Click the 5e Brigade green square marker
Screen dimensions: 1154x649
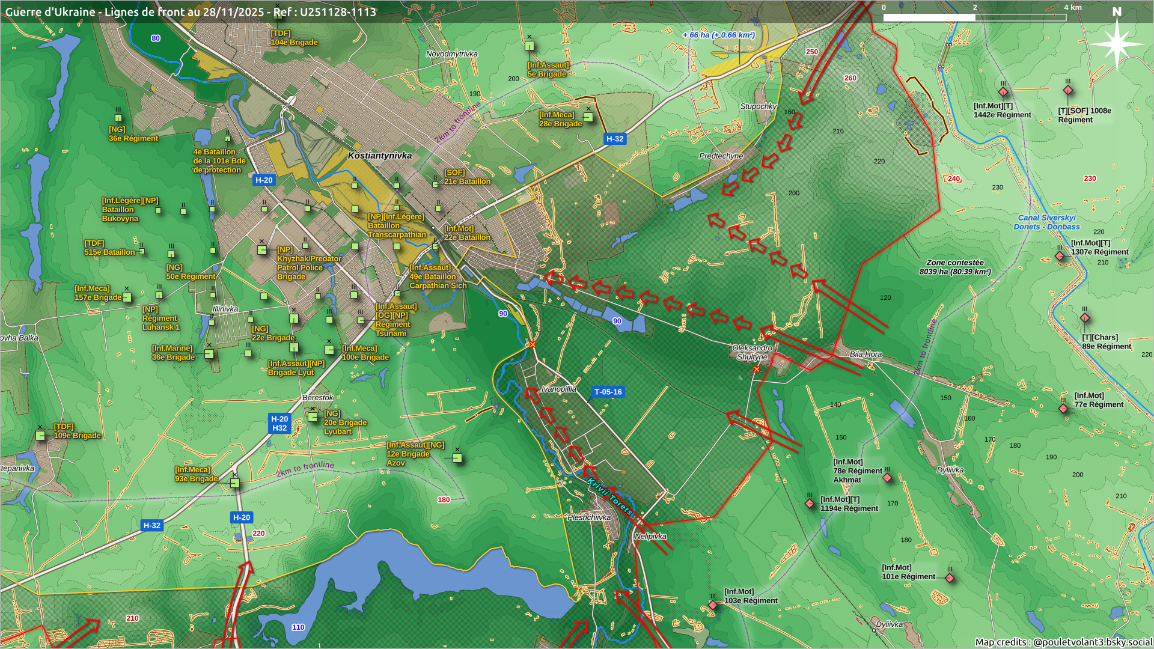(529, 46)
